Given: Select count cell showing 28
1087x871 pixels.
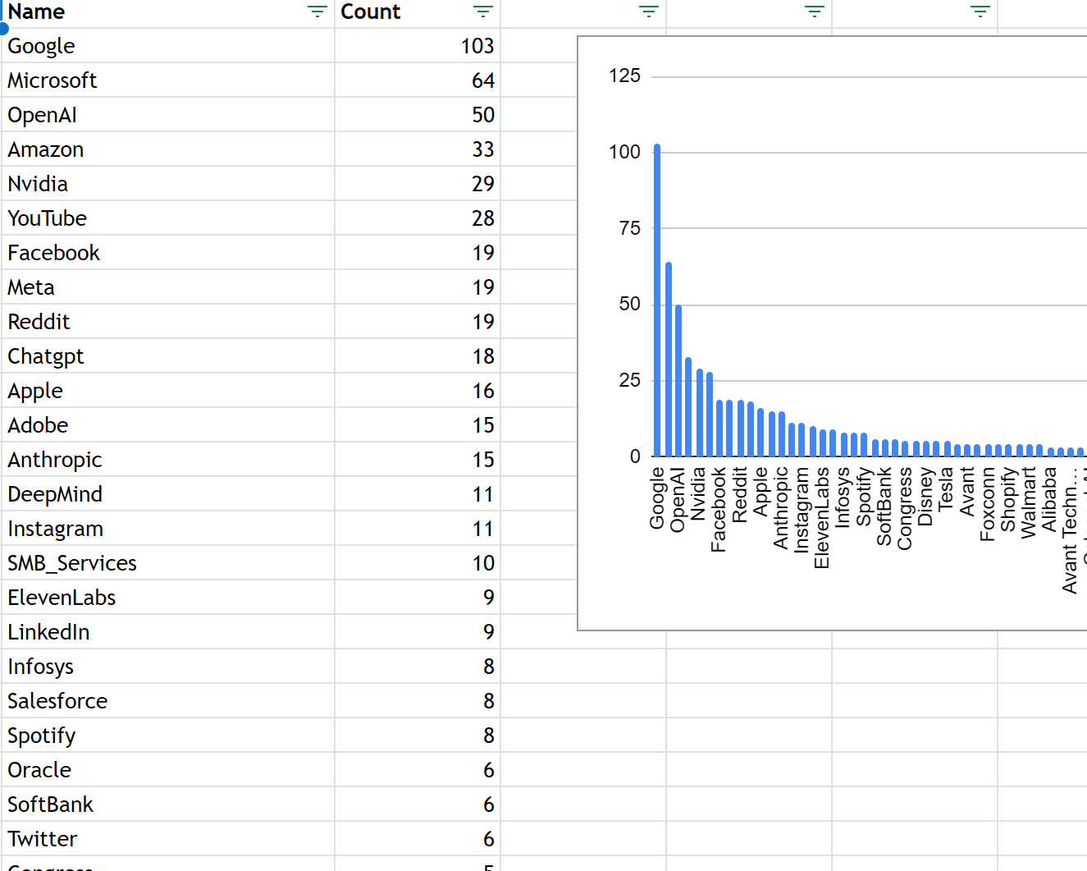Looking at the screenshot, I should pos(418,218).
